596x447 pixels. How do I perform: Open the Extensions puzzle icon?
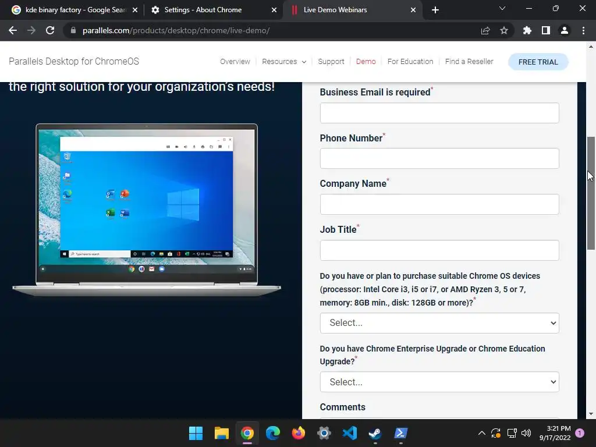(527, 30)
